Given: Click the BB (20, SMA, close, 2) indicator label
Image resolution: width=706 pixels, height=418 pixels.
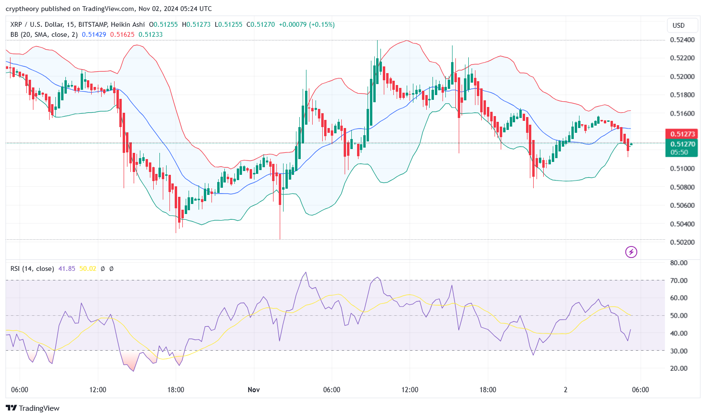Looking at the screenshot, I should (44, 34).
